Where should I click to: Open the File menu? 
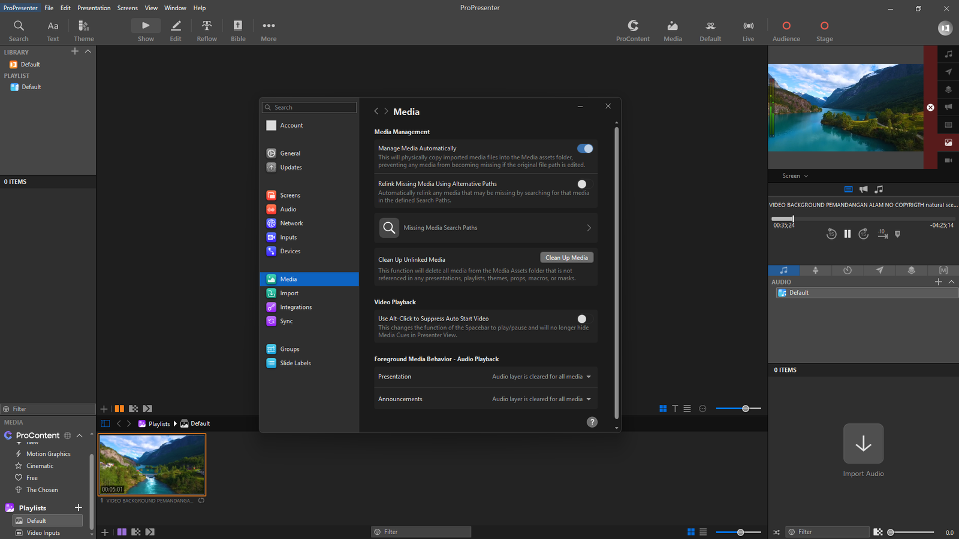[49, 8]
